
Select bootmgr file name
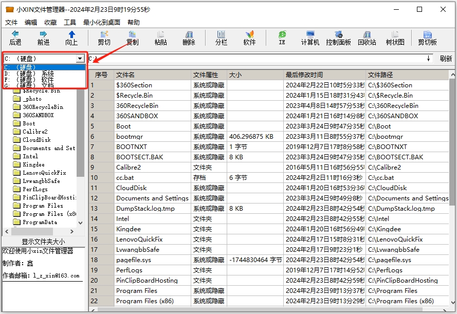point(130,137)
